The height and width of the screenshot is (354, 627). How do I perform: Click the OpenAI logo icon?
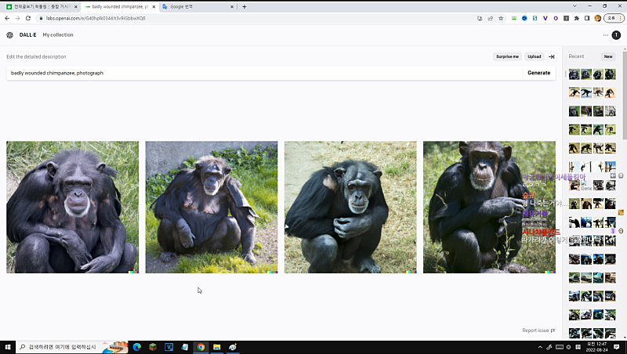point(9,35)
